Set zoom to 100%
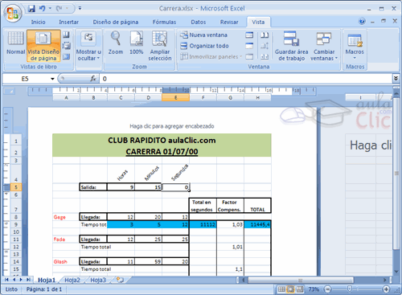The height and width of the screenshot is (295, 402). [x=137, y=43]
